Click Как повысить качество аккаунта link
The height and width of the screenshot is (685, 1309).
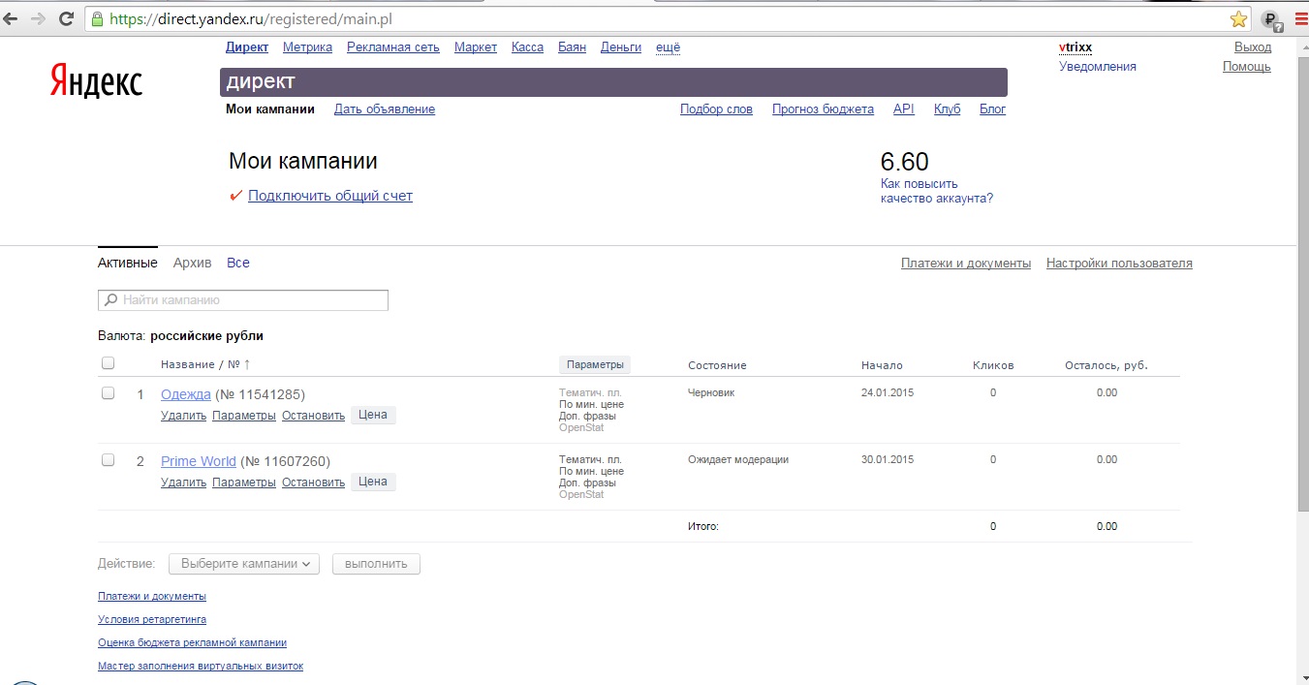[x=937, y=191]
